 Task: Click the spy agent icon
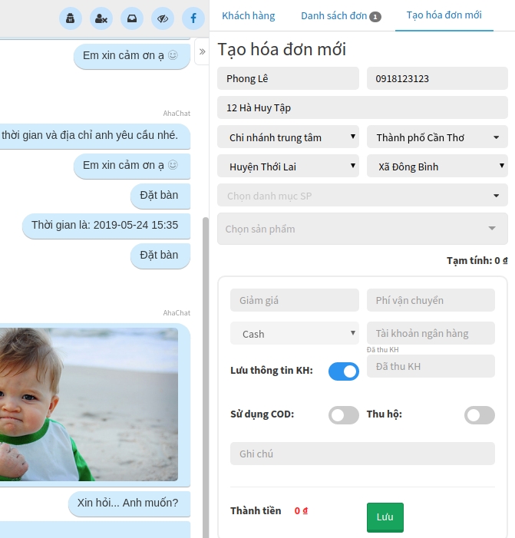point(71,18)
